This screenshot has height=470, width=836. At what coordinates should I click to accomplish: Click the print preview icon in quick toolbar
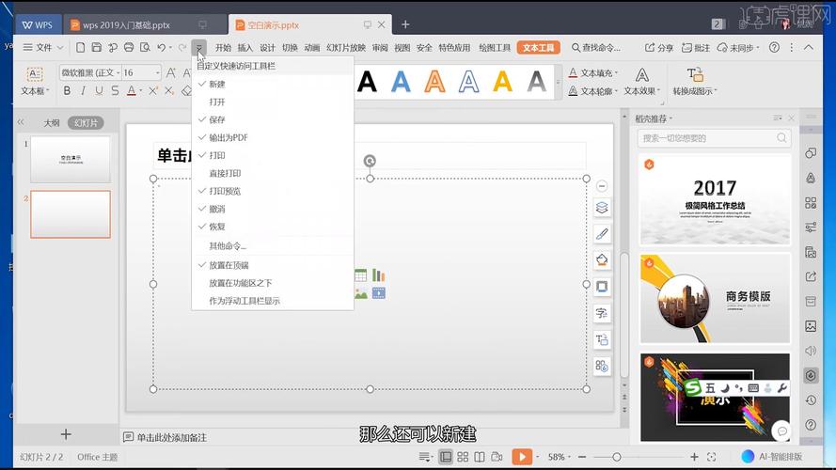(x=145, y=47)
